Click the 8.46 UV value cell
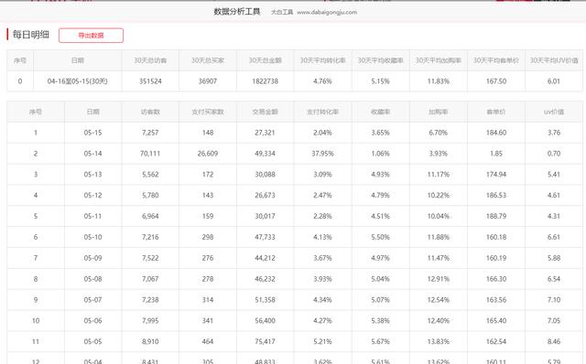 [554, 342]
